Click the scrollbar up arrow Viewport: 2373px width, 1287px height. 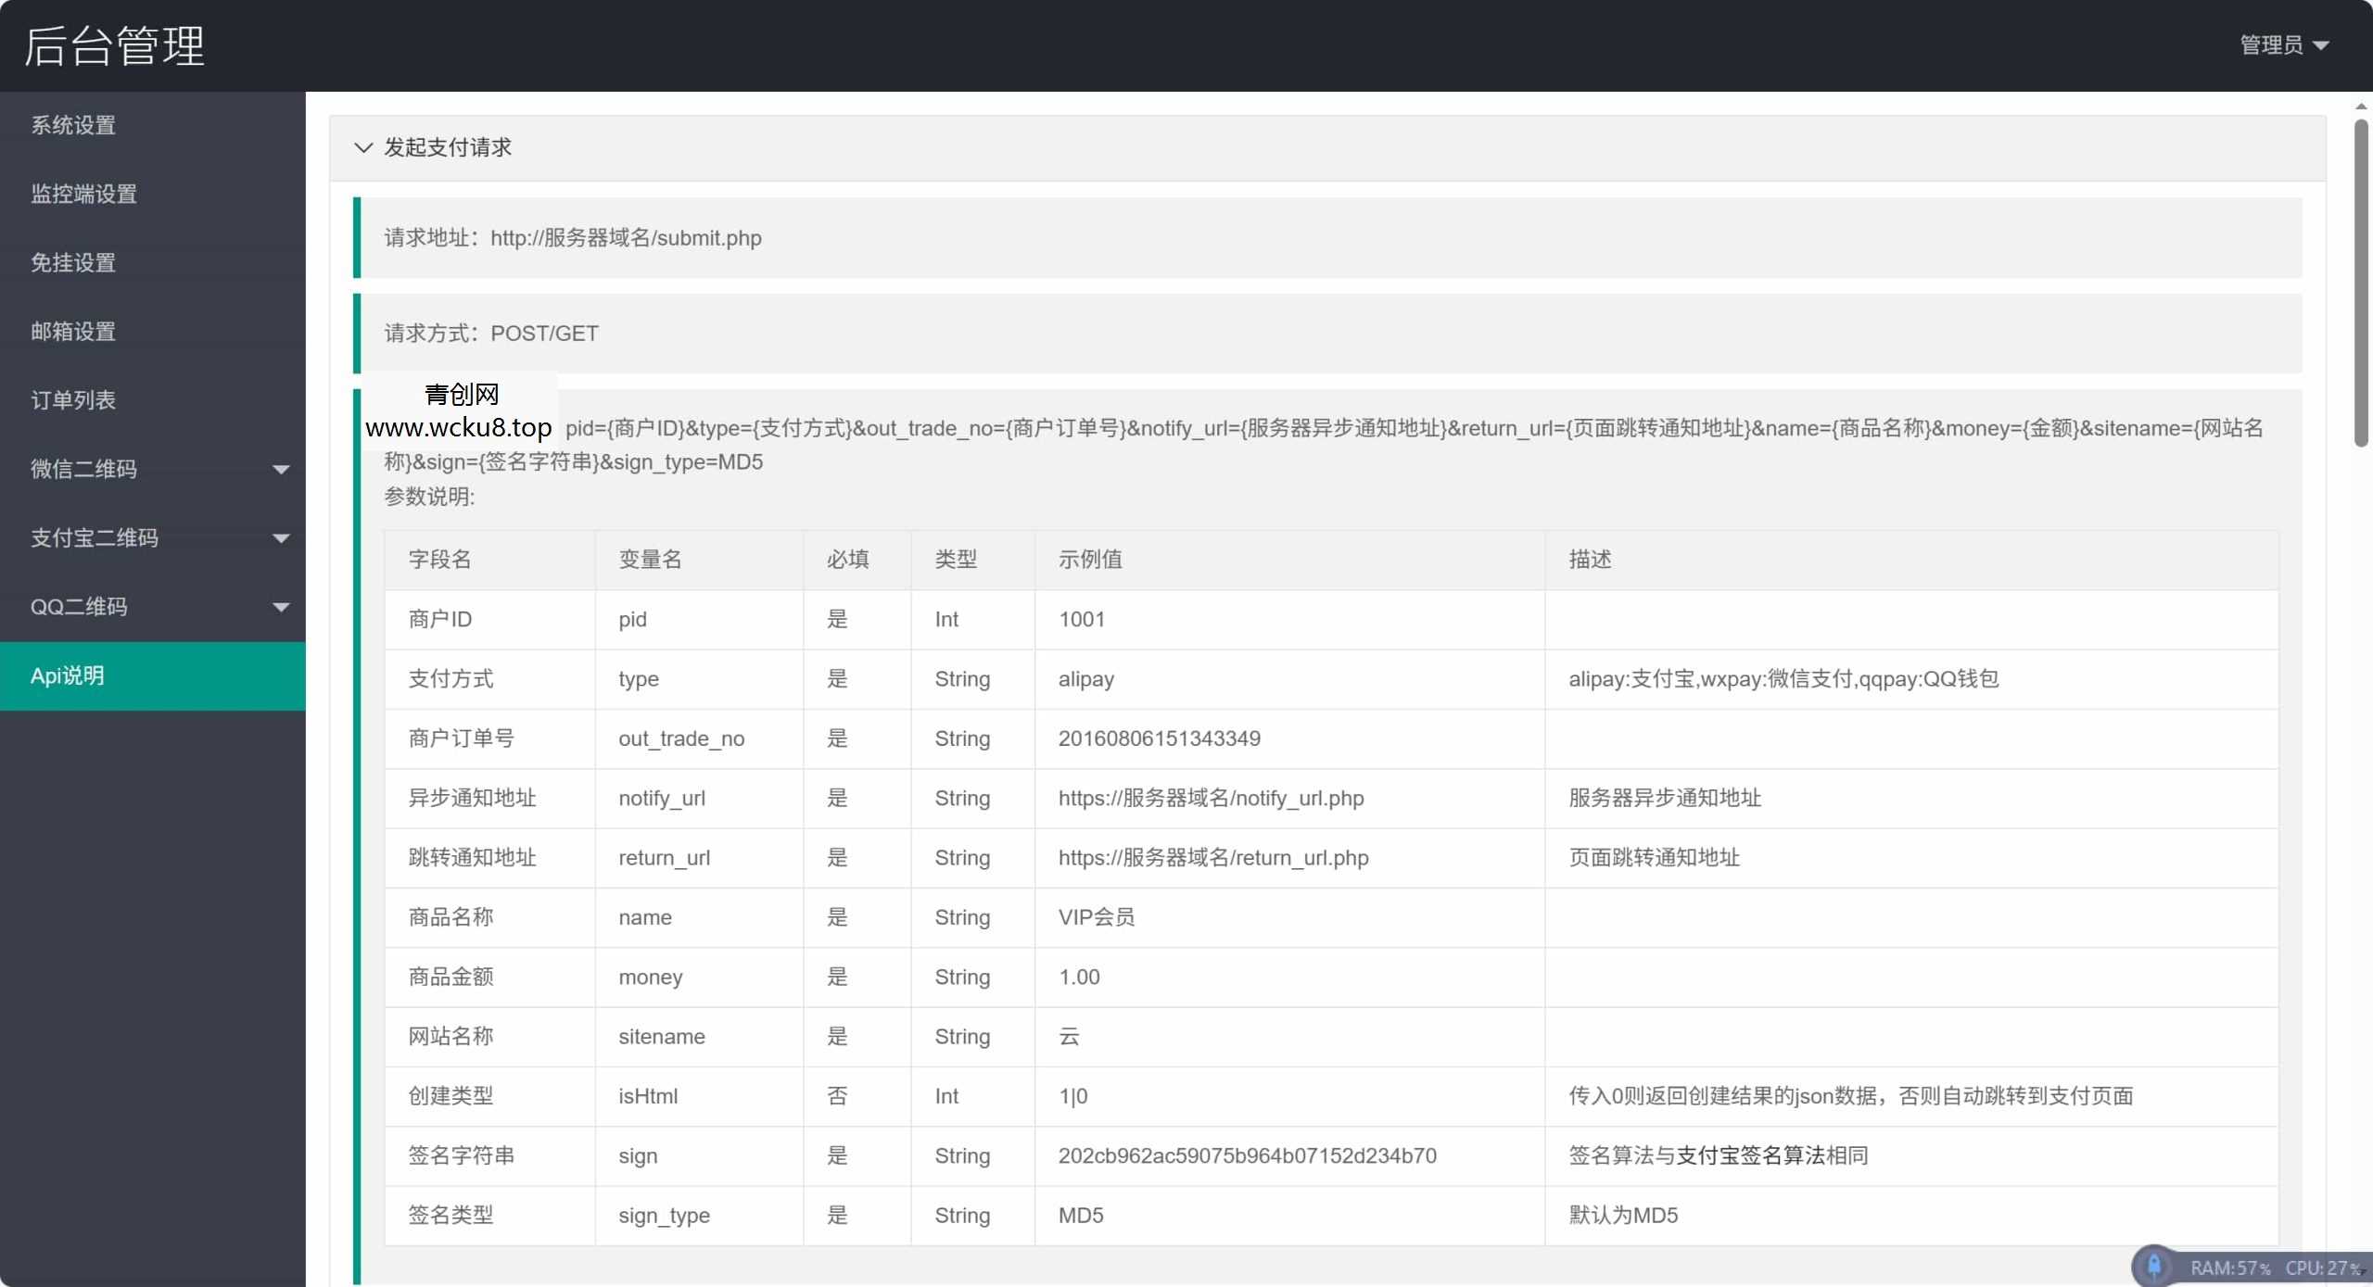point(2360,107)
